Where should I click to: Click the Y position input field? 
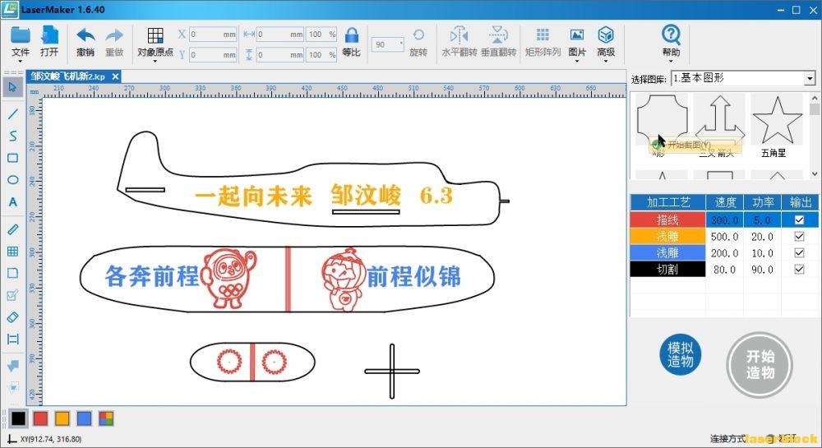pos(213,54)
